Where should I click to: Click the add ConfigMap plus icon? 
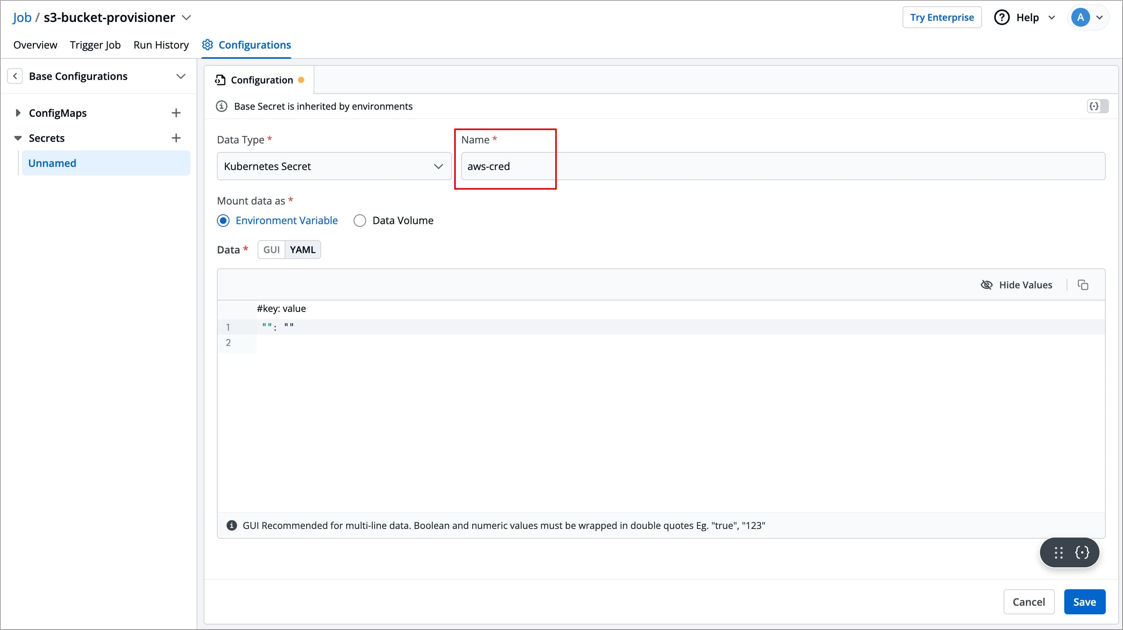click(x=176, y=113)
